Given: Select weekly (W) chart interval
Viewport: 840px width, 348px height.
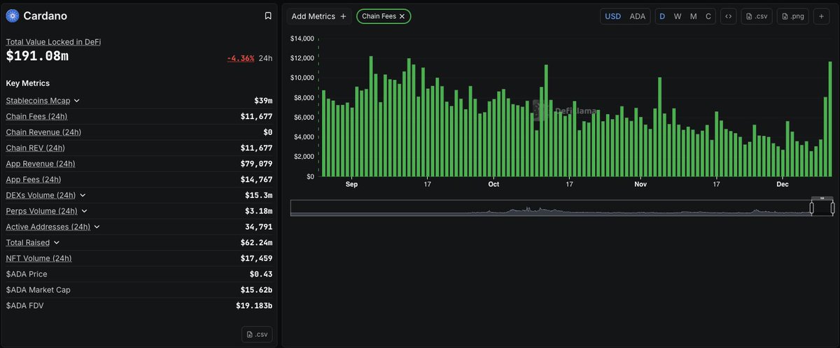Looking at the screenshot, I should (x=678, y=16).
